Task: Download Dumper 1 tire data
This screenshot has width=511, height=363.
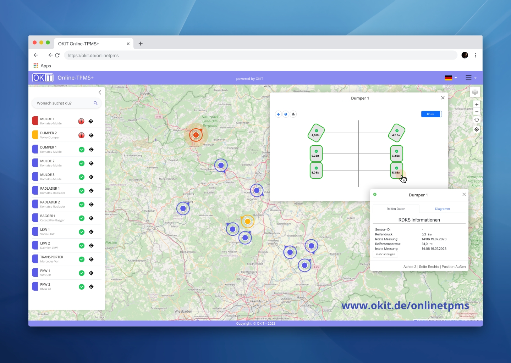Action: 293,114
